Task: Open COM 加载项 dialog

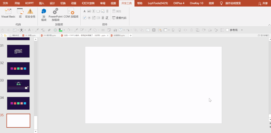Action: coord(71,13)
